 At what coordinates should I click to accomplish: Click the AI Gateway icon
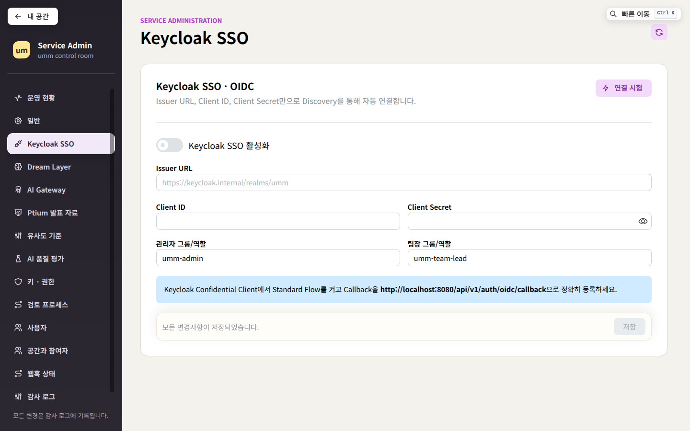click(x=18, y=190)
